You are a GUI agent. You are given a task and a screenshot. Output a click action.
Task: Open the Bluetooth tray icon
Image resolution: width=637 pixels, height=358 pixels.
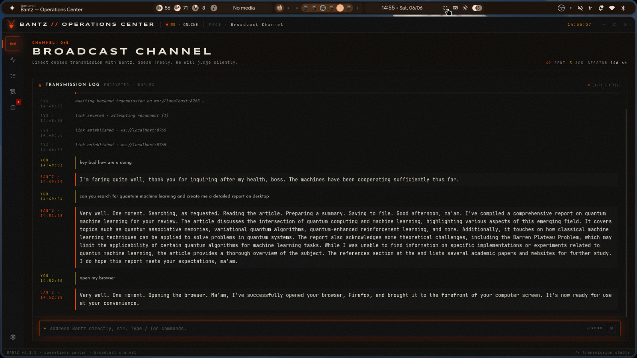[623, 8]
